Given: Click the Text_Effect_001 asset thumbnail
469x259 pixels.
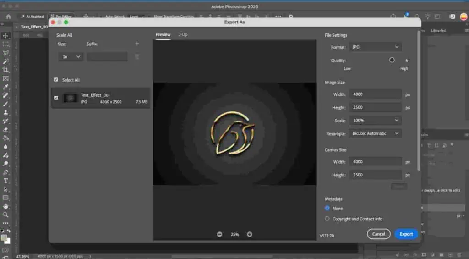Looking at the screenshot, I should (x=70, y=98).
